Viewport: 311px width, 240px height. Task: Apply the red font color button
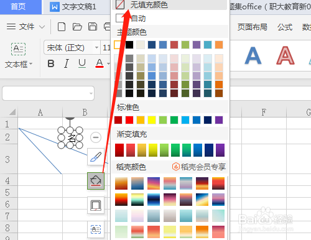click(x=100, y=63)
